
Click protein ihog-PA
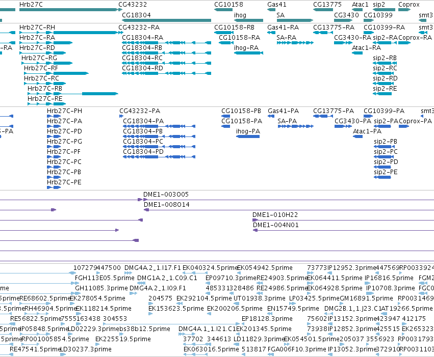pyautogui.click(x=248, y=136)
